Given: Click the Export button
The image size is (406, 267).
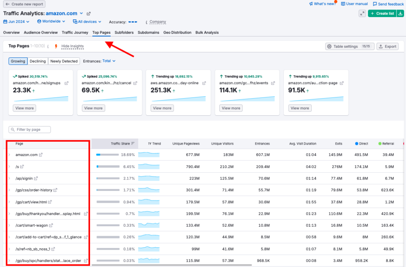Looking at the screenshot, I should point(387,46).
